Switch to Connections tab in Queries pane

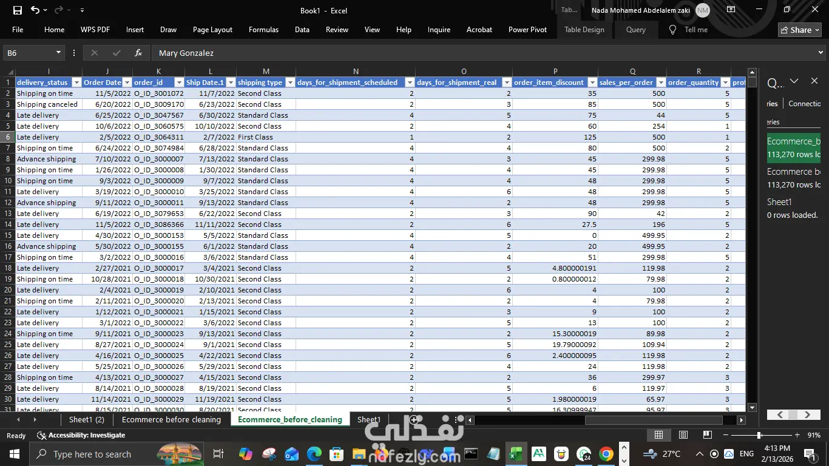805,104
